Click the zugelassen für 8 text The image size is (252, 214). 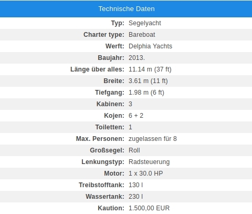point(153,139)
